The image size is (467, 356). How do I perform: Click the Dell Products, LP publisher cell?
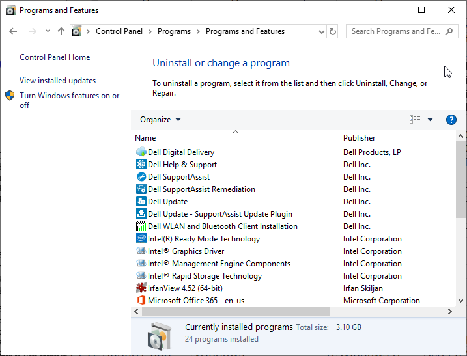coord(372,152)
